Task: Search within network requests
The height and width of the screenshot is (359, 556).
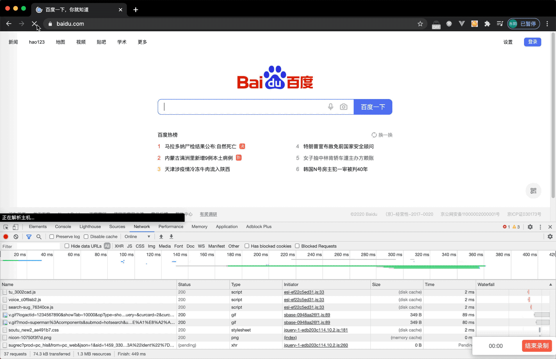Action: [39, 236]
